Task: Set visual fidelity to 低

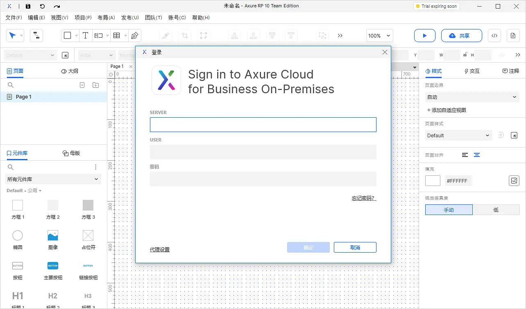Action: (496, 210)
